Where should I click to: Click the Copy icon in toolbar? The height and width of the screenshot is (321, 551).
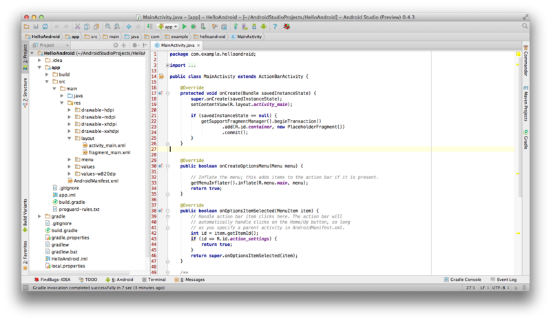pos(87,26)
